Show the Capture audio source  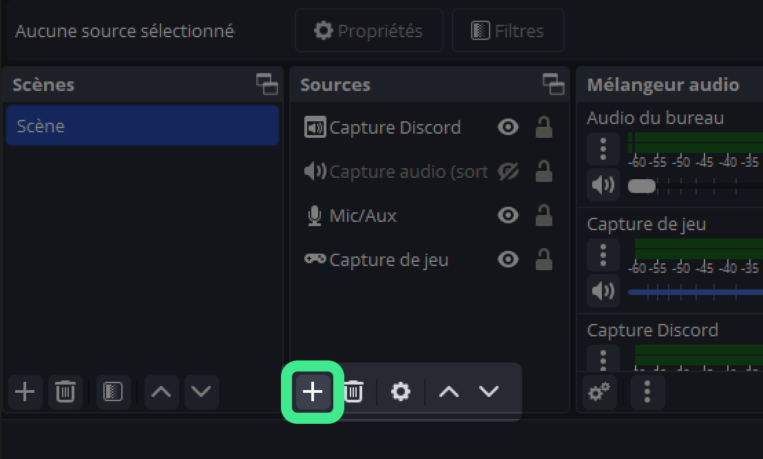(508, 172)
